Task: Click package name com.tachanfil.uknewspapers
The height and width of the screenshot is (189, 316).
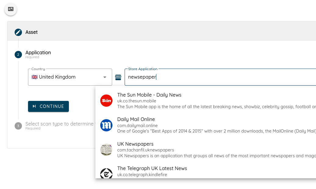Action: (x=145, y=150)
